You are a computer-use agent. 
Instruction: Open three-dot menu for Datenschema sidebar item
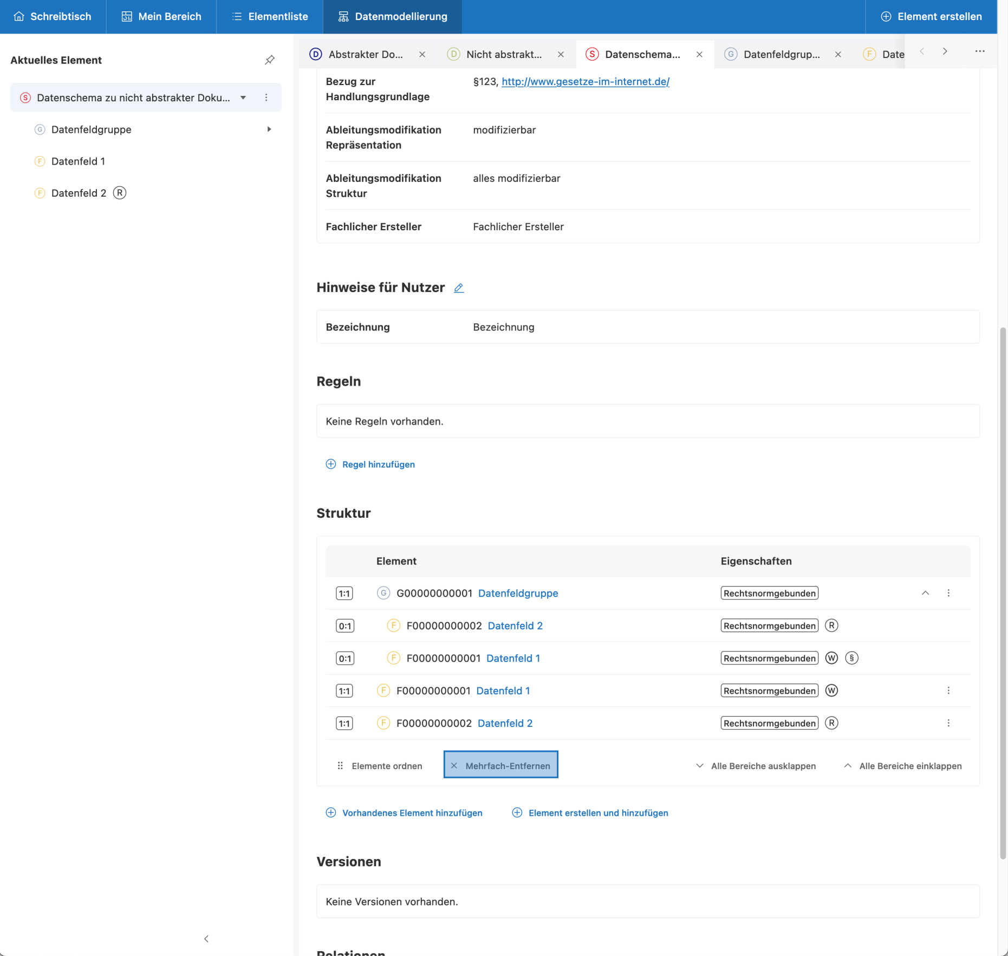pyautogui.click(x=266, y=97)
